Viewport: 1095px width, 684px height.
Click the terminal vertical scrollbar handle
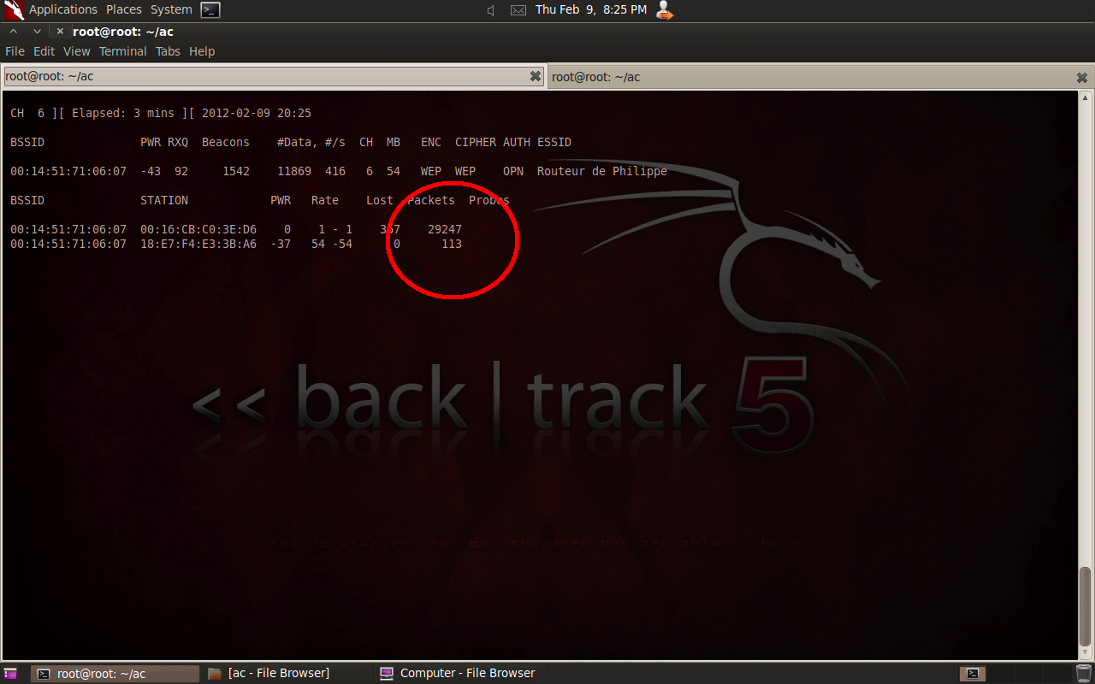point(1086,608)
